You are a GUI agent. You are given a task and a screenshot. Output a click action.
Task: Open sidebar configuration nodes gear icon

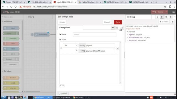click(x=166, y=17)
